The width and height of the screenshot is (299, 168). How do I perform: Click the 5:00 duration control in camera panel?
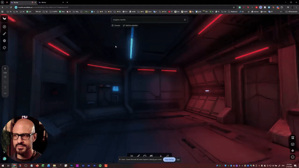tap(5, 73)
